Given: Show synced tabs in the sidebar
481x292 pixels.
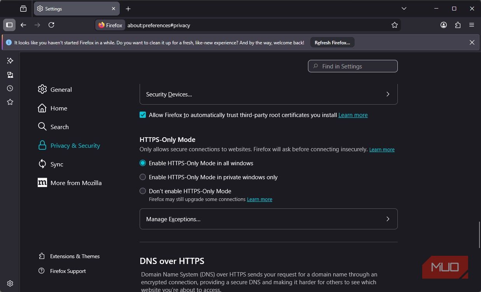Looking at the screenshot, I should coord(10,75).
